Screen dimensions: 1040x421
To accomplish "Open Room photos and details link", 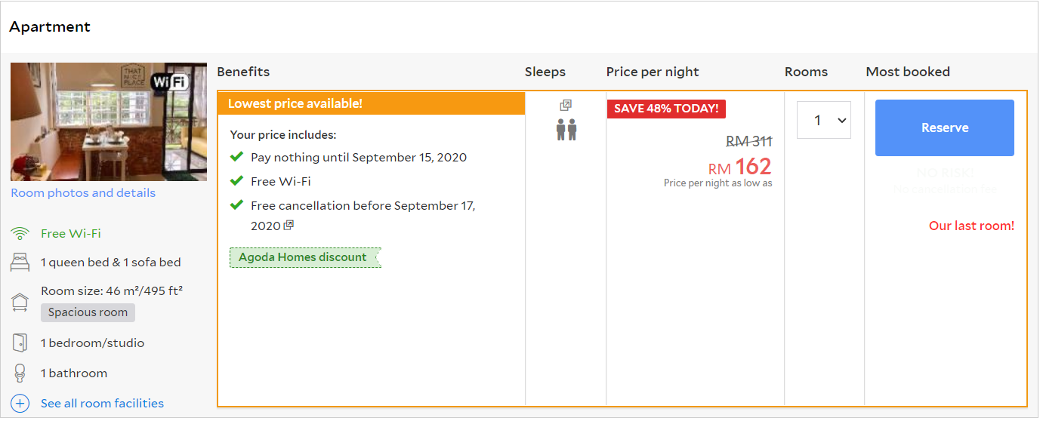I will point(83,193).
